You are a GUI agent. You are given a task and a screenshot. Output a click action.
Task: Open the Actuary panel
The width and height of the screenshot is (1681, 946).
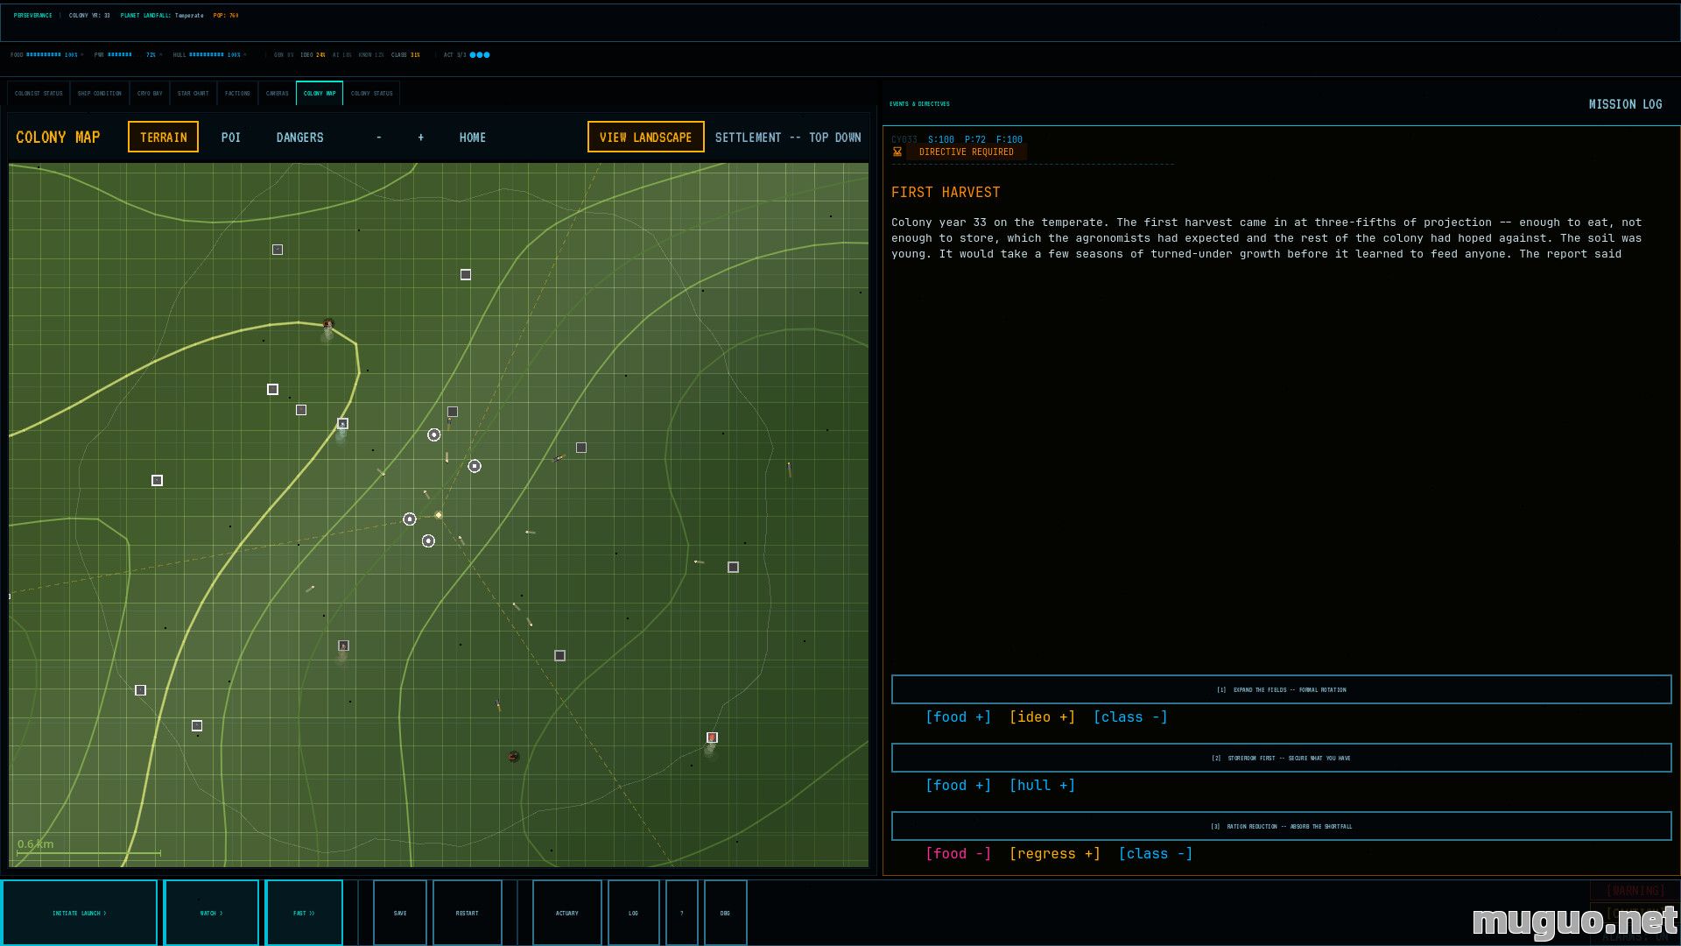(x=567, y=913)
